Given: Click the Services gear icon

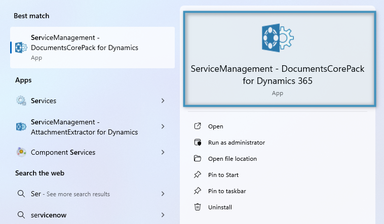Looking at the screenshot, I should click(x=21, y=101).
